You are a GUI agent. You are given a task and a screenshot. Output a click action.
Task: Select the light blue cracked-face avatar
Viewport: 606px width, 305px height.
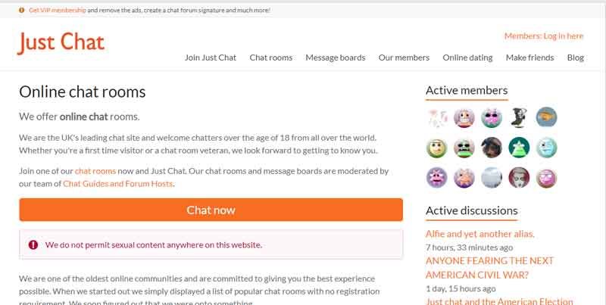[546, 148]
